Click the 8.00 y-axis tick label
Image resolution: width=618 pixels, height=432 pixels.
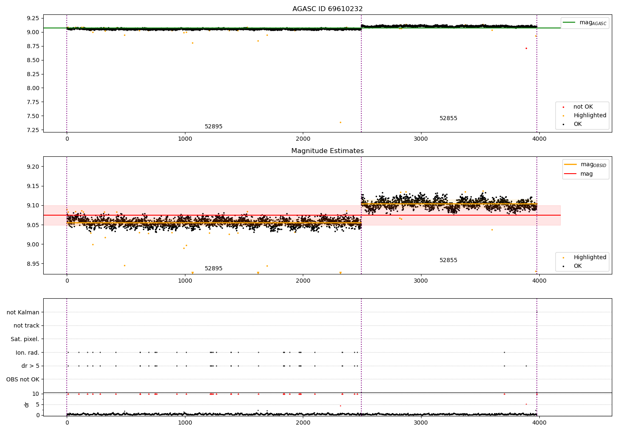[33, 88]
